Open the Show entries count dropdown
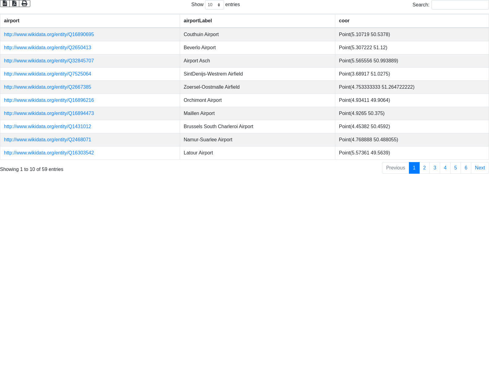This screenshot has width=489, height=367. click(214, 5)
